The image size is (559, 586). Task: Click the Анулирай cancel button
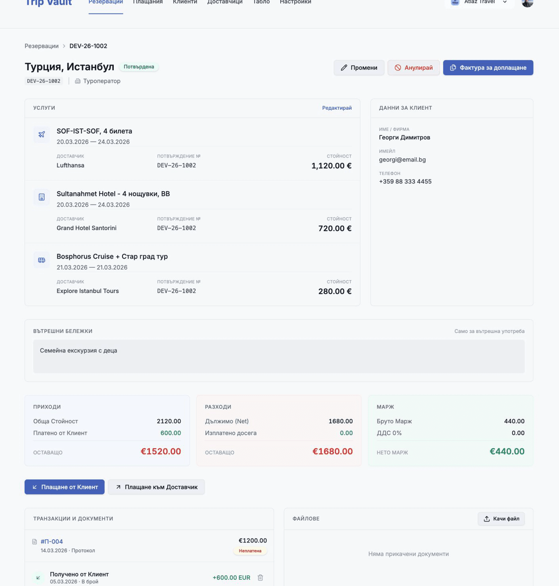point(414,68)
